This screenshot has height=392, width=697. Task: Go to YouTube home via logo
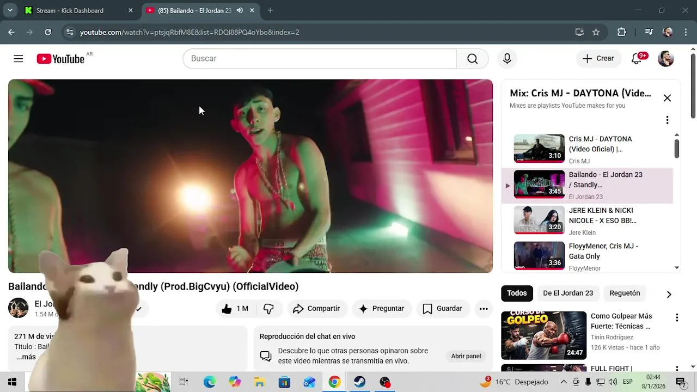click(x=60, y=59)
